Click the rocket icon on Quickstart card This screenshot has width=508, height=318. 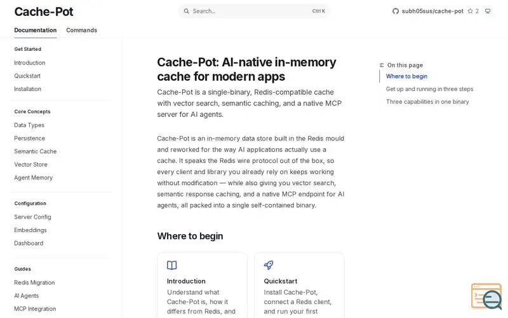click(x=269, y=265)
